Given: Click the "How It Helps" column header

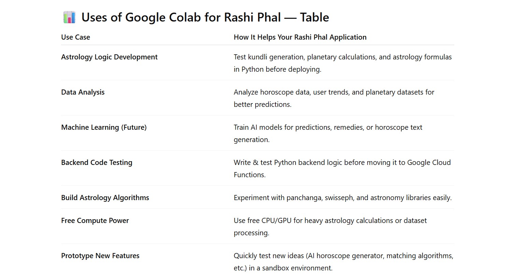Looking at the screenshot, I should (300, 37).
